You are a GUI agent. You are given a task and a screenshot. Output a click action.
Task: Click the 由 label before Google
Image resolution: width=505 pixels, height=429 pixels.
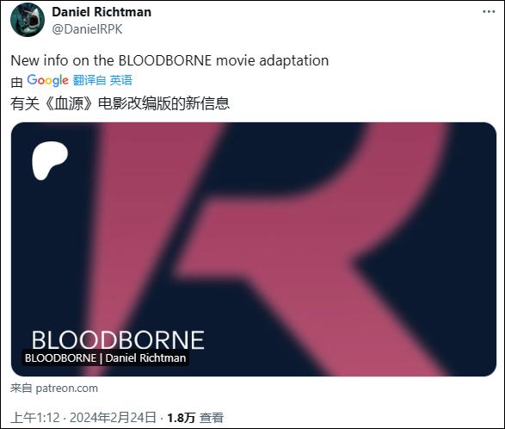16,82
